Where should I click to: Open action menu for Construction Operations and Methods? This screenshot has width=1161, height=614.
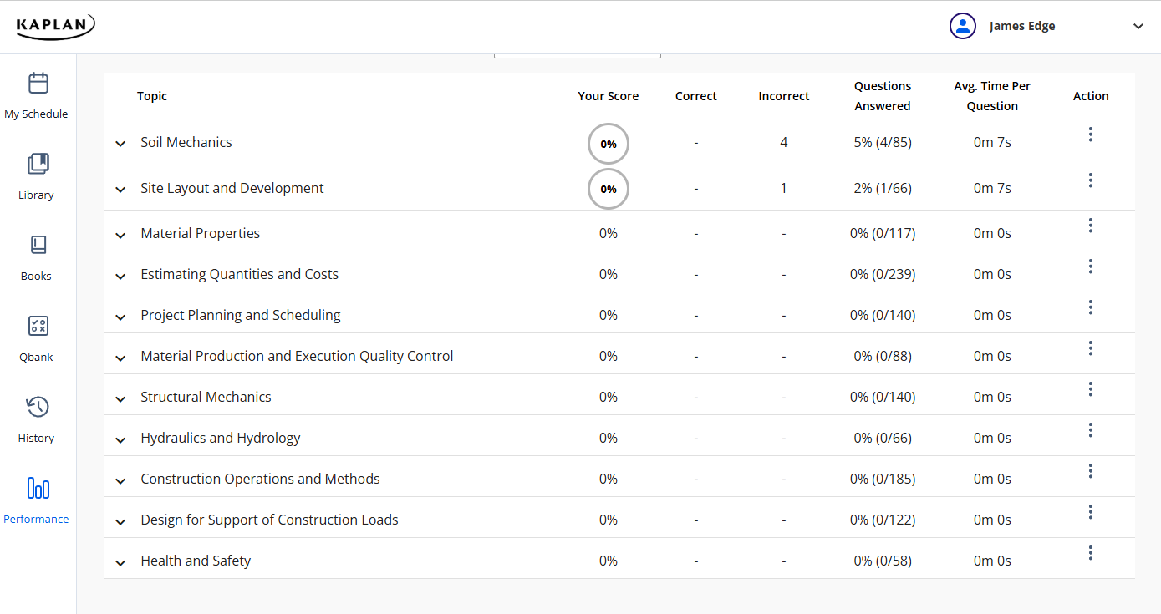[1091, 471]
